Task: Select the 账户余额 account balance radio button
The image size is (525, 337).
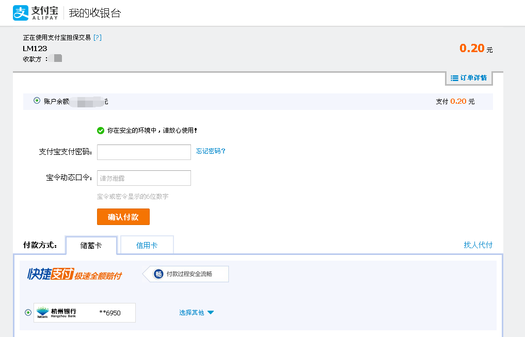Action: coord(37,101)
